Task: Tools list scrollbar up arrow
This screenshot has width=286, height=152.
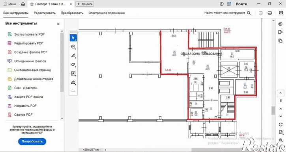Action: 62,31
